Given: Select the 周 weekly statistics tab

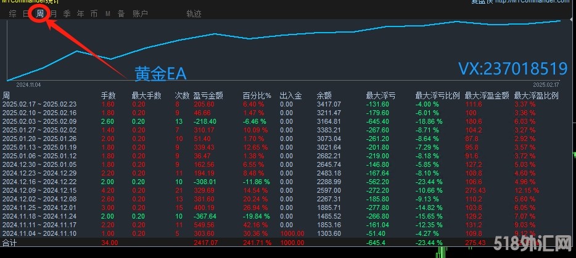Looking at the screenshot, I should [x=39, y=14].
